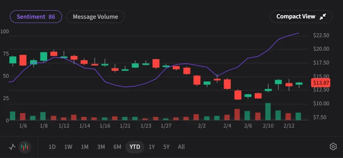The image size is (343, 158).
Task: Switch to Compact View
Action: [296, 17]
